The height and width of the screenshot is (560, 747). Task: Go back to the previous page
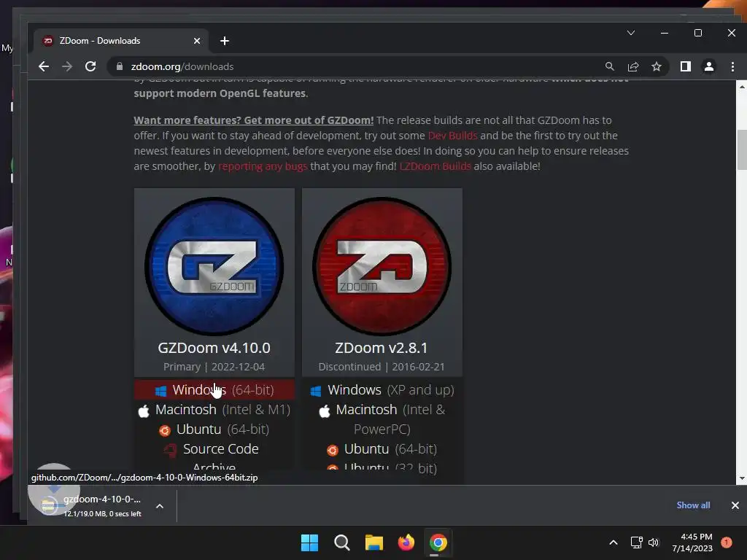(x=43, y=66)
